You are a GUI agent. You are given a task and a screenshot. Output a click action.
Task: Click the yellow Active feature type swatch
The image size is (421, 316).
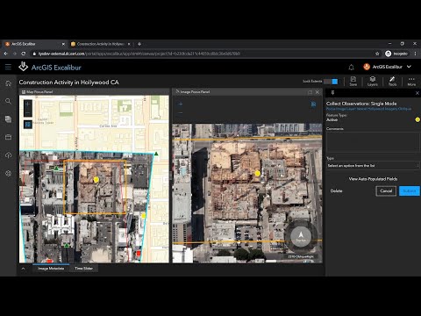point(417,119)
